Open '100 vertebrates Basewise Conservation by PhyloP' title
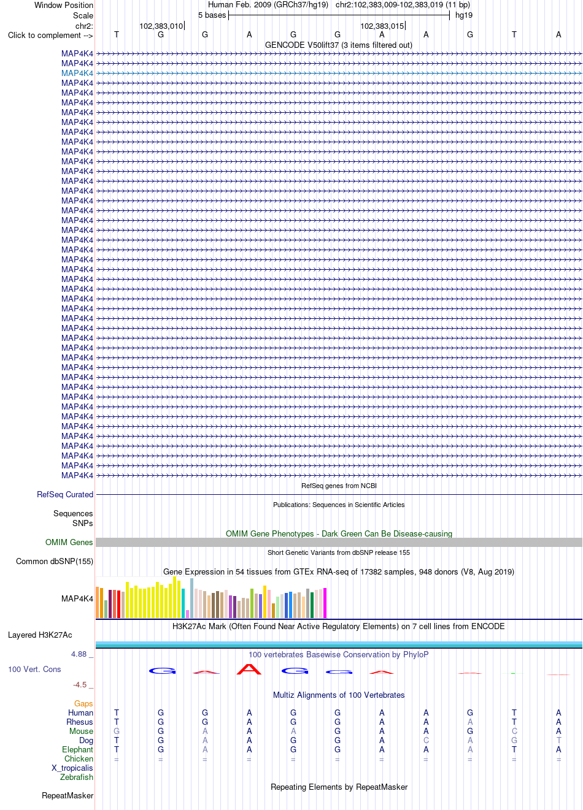The height and width of the screenshot is (810, 583). tap(339, 655)
